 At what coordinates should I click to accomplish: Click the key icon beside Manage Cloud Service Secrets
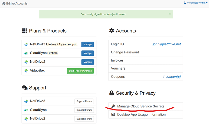pos(113,106)
